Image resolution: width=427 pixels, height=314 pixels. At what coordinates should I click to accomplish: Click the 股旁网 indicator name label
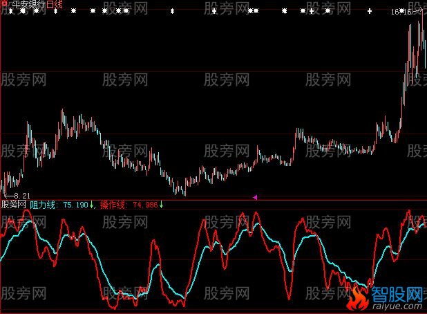click(14, 205)
